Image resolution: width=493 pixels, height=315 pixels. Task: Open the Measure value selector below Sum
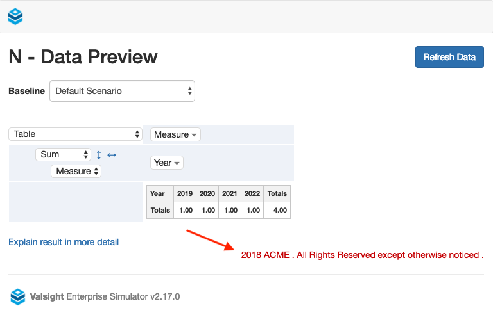tap(76, 171)
